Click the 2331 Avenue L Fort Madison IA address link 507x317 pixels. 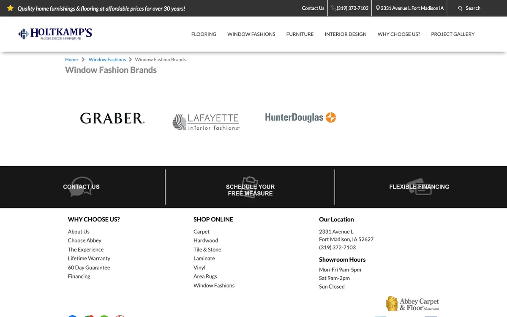click(x=410, y=8)
